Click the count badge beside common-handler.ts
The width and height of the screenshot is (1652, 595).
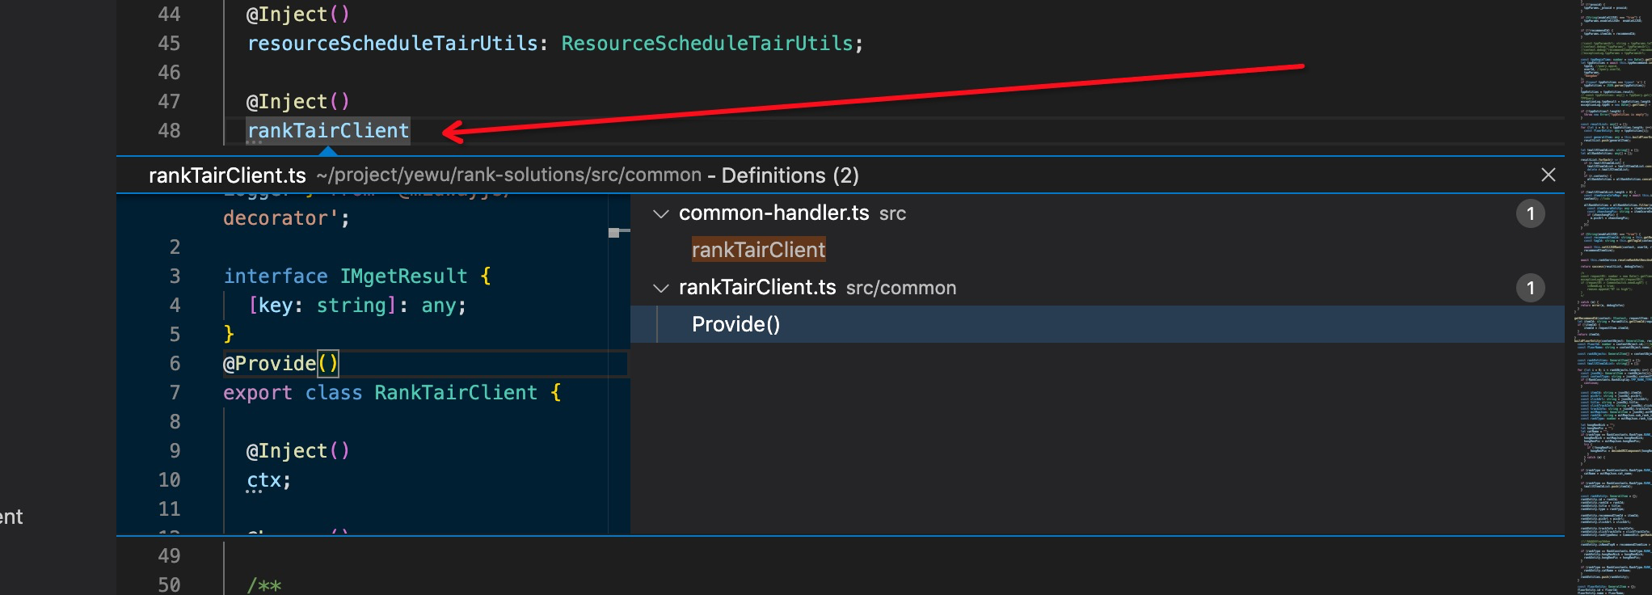[1529, 213]
